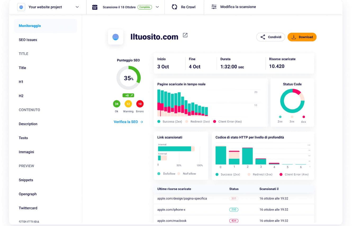Open the H2 sidebar item

[x=21, y=96]
